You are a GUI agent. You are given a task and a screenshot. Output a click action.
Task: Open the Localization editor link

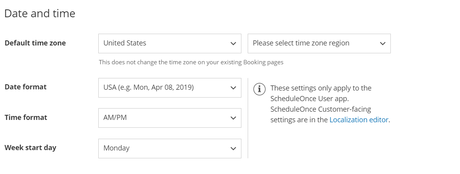pos(359,120)
